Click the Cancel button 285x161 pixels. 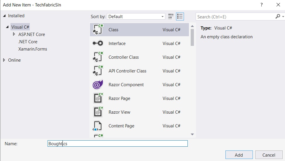[x=269, y=155]
